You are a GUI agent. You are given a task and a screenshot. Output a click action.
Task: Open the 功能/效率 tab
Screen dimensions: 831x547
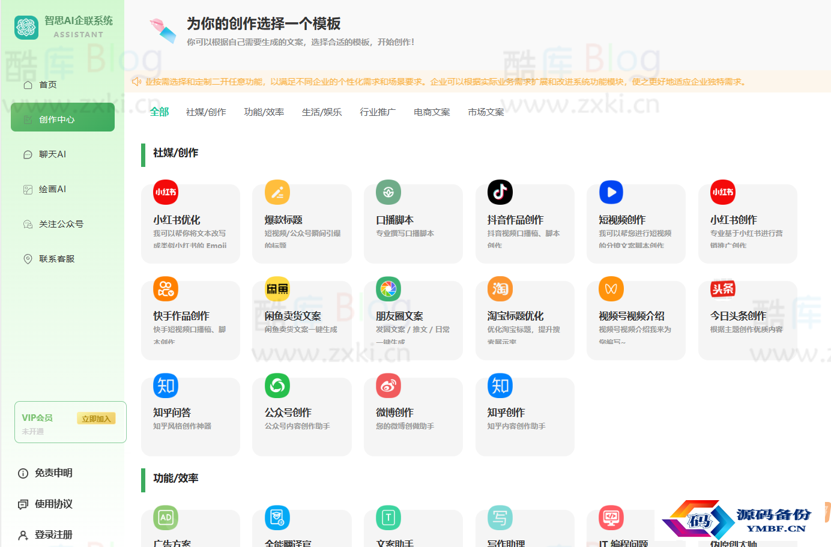[264, 112]
